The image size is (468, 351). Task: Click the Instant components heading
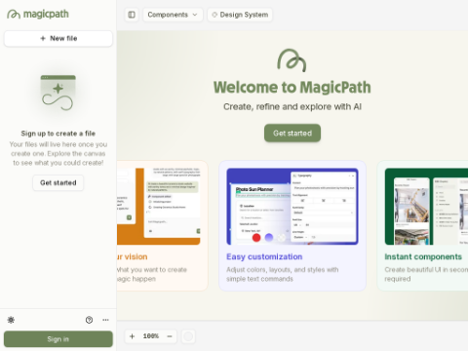(423, 256)
